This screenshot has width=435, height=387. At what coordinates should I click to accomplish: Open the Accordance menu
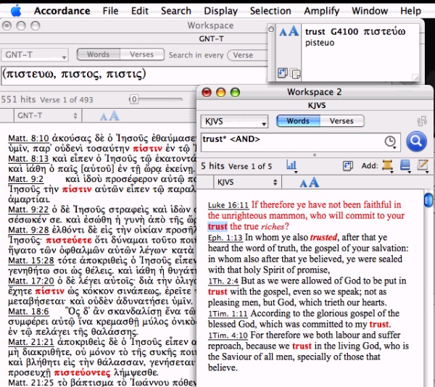click(62, 11)
